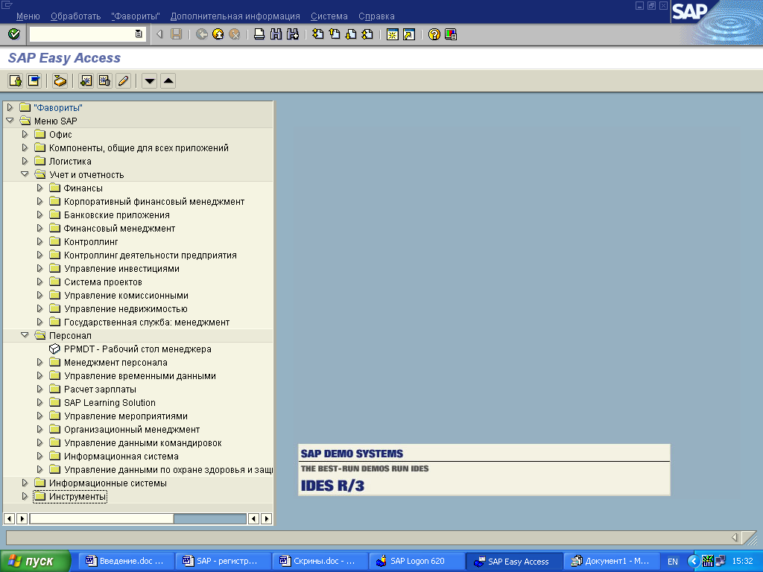This screenshot has width=763, height=572.
Task: Collapse the Меню SAP tree node
Action: coord(10,120)
